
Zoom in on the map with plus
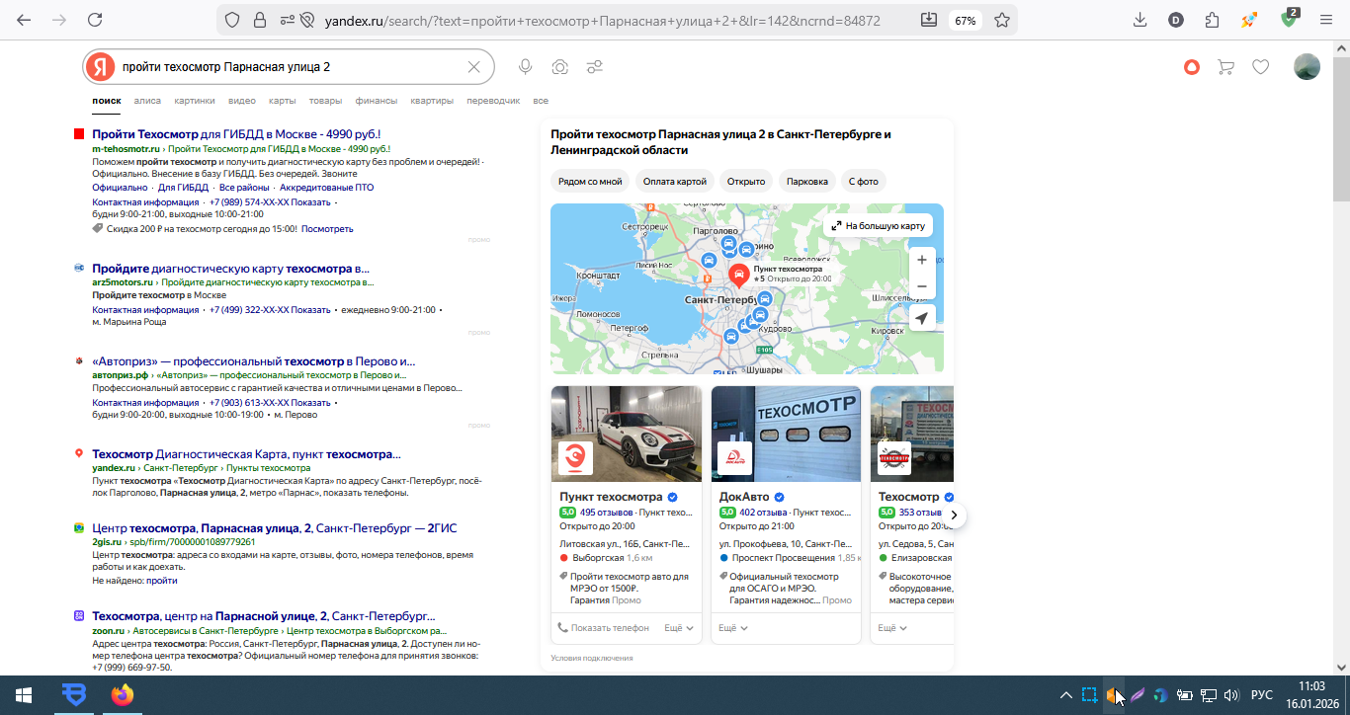point(922,260)
